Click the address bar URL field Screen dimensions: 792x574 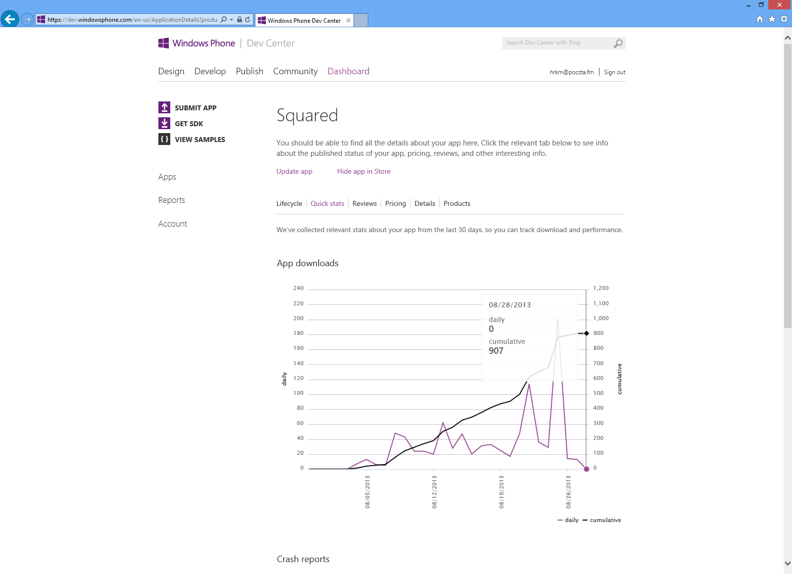(132, 20)
